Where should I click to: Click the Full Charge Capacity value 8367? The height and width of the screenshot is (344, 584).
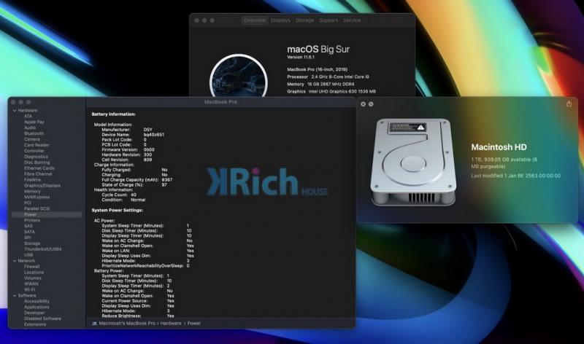pyautogui.click(x=167, y=179)
